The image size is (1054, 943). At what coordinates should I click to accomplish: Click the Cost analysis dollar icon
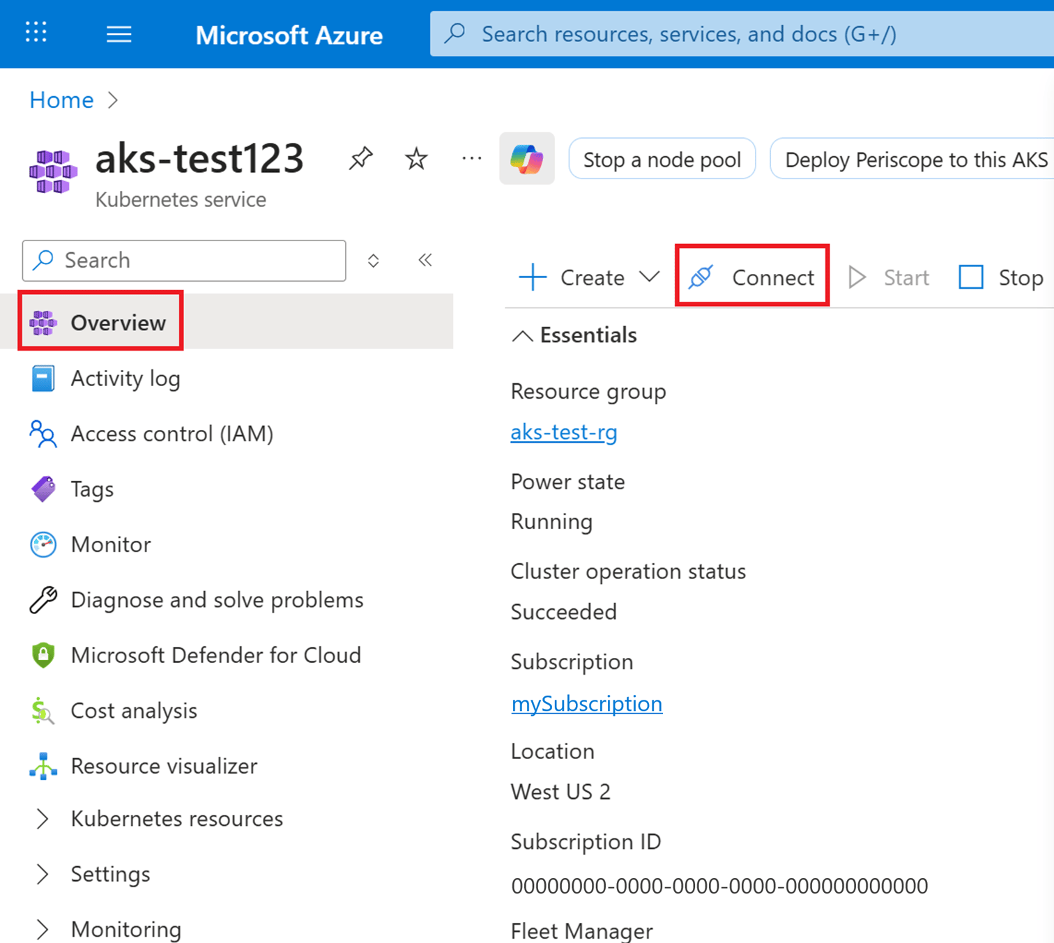43,711
